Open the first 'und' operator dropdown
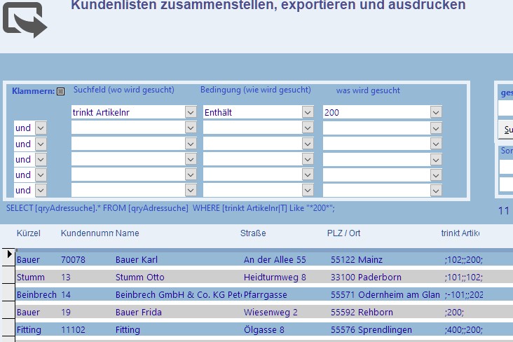Viewport: 513px width, 342px height. [40, 128]
